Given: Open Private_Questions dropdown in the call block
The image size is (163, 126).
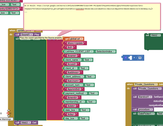Looking at the screenshot, I should 160,88.
